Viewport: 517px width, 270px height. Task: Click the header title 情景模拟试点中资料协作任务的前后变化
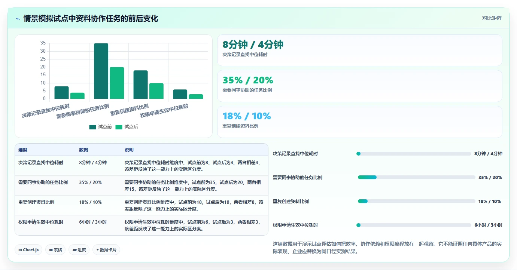(x=91, y=18)
